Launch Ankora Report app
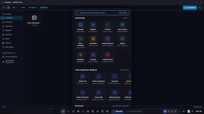 [x=108, y=57]
